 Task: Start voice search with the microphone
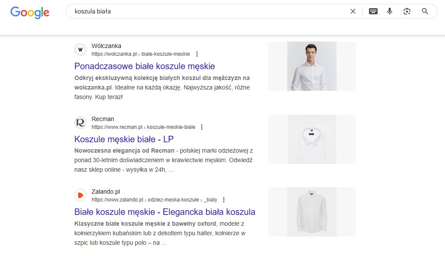[x=390, y=11]
